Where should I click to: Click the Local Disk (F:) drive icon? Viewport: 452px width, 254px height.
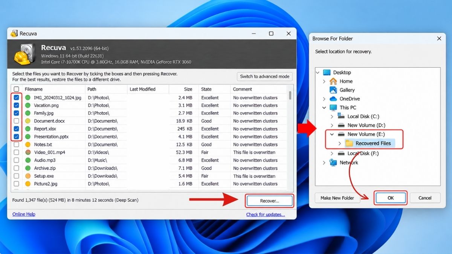tap(341, 153)
